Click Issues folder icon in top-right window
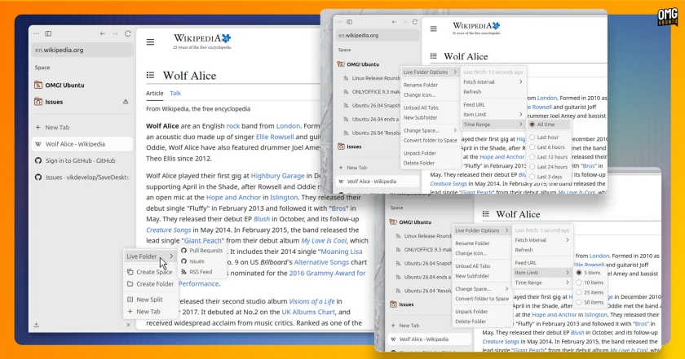The height and width of the screenshot is (359, 685). coord(341,147)
